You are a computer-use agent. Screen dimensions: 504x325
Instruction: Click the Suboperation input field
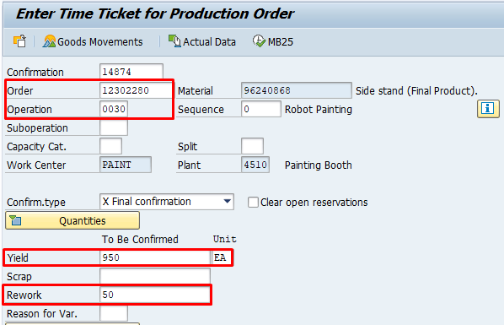point(114,127)
